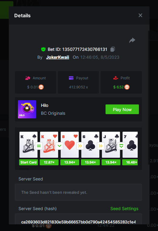Screen dimensions: 158x231
Task: Click the share arrow icon
Action: (132, 40)
